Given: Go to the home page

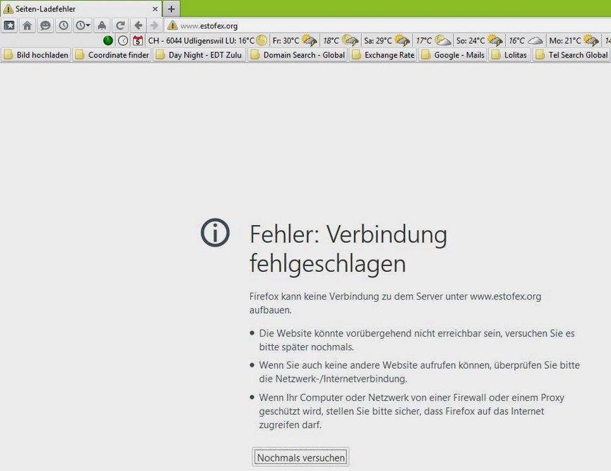Looking at the screenshot, I should click(x=27, y=26).
